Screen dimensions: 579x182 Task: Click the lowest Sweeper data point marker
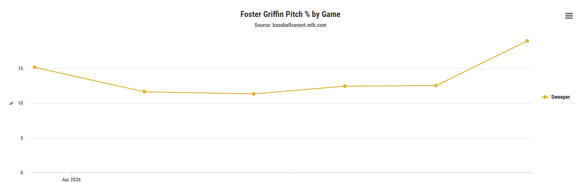(253, 94)
